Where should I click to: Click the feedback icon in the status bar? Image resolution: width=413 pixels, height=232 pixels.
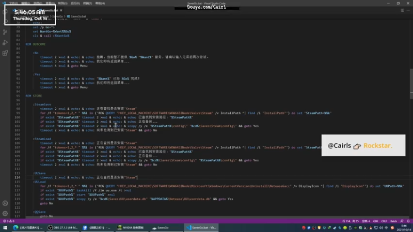(x=402, y=221)
